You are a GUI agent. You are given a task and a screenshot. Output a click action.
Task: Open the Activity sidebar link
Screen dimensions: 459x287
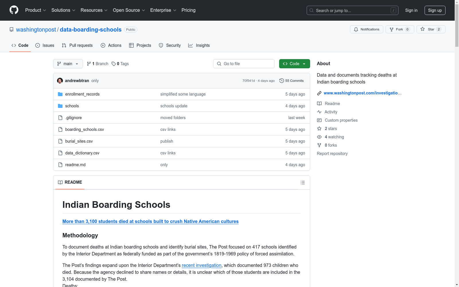(x=327, y=112)
